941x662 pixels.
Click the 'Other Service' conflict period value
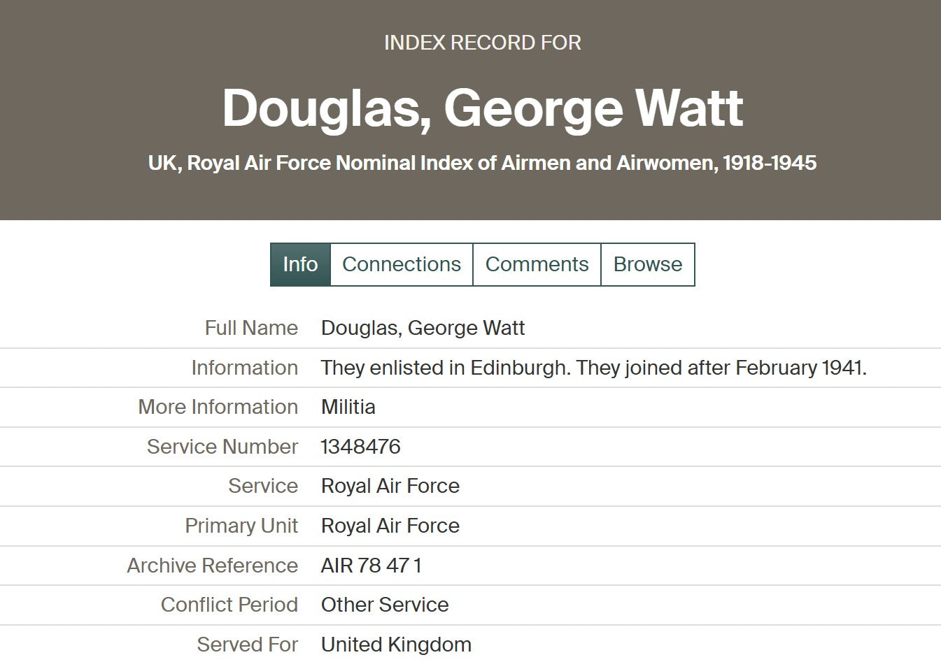385,605
